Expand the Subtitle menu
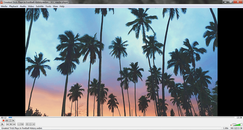 [x=39, y=6]
